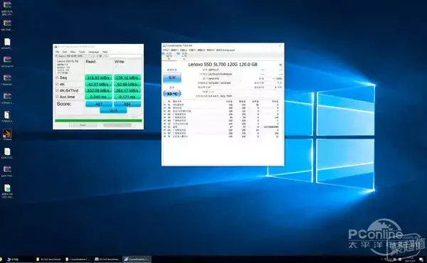427x263 pixels.
Task: Open the File menu in AS SSD Benchmark
Action: pos(57,52)
